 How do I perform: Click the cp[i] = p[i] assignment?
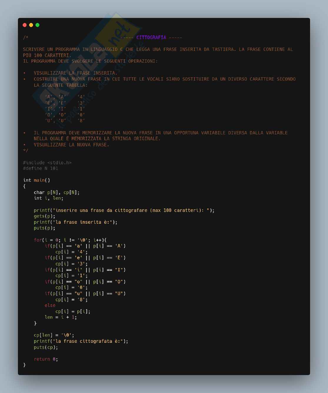pos(73,311)
